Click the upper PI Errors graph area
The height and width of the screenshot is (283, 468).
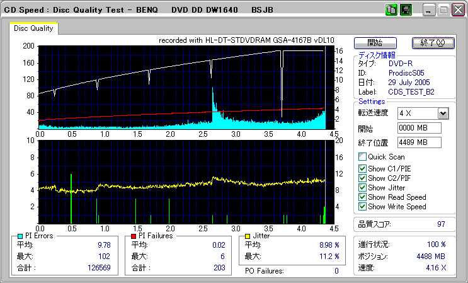point(183,87)
